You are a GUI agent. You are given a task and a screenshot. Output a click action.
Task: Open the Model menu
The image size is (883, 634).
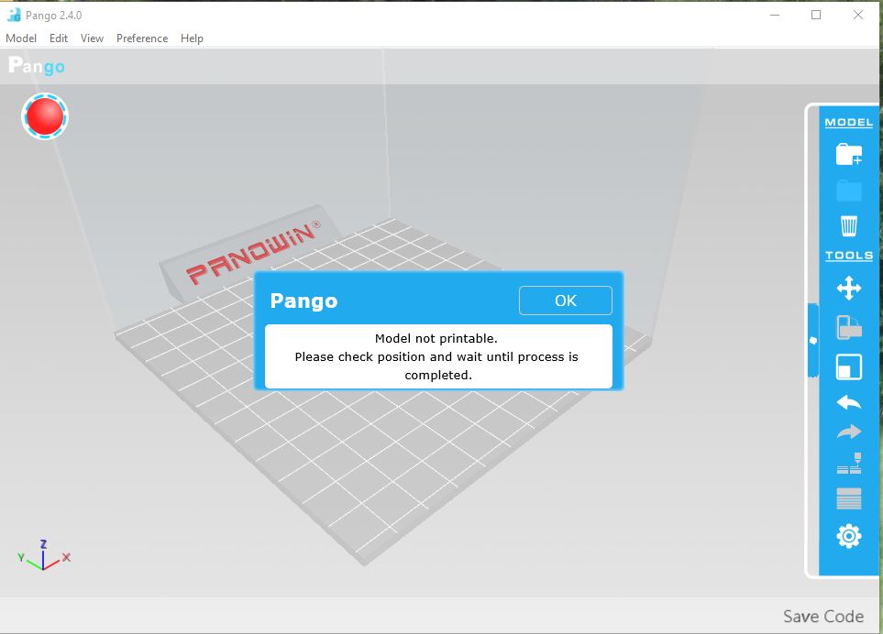coord(21,38)
